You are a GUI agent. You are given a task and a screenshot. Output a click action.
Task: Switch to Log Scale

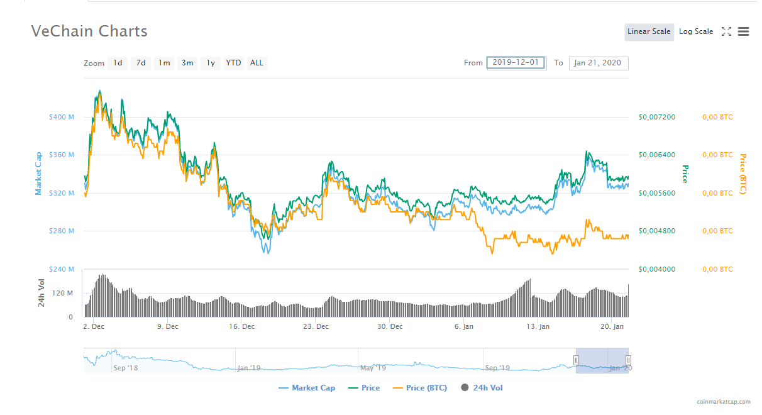[696, 31]
